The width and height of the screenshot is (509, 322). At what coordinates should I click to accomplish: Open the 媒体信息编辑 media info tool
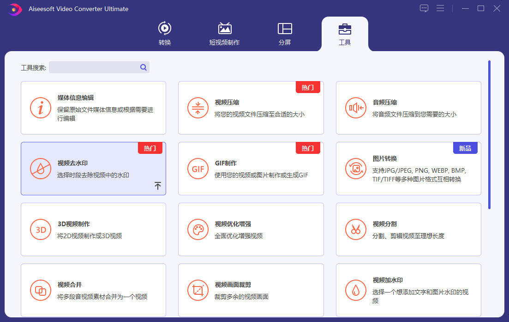pos(92,108)
